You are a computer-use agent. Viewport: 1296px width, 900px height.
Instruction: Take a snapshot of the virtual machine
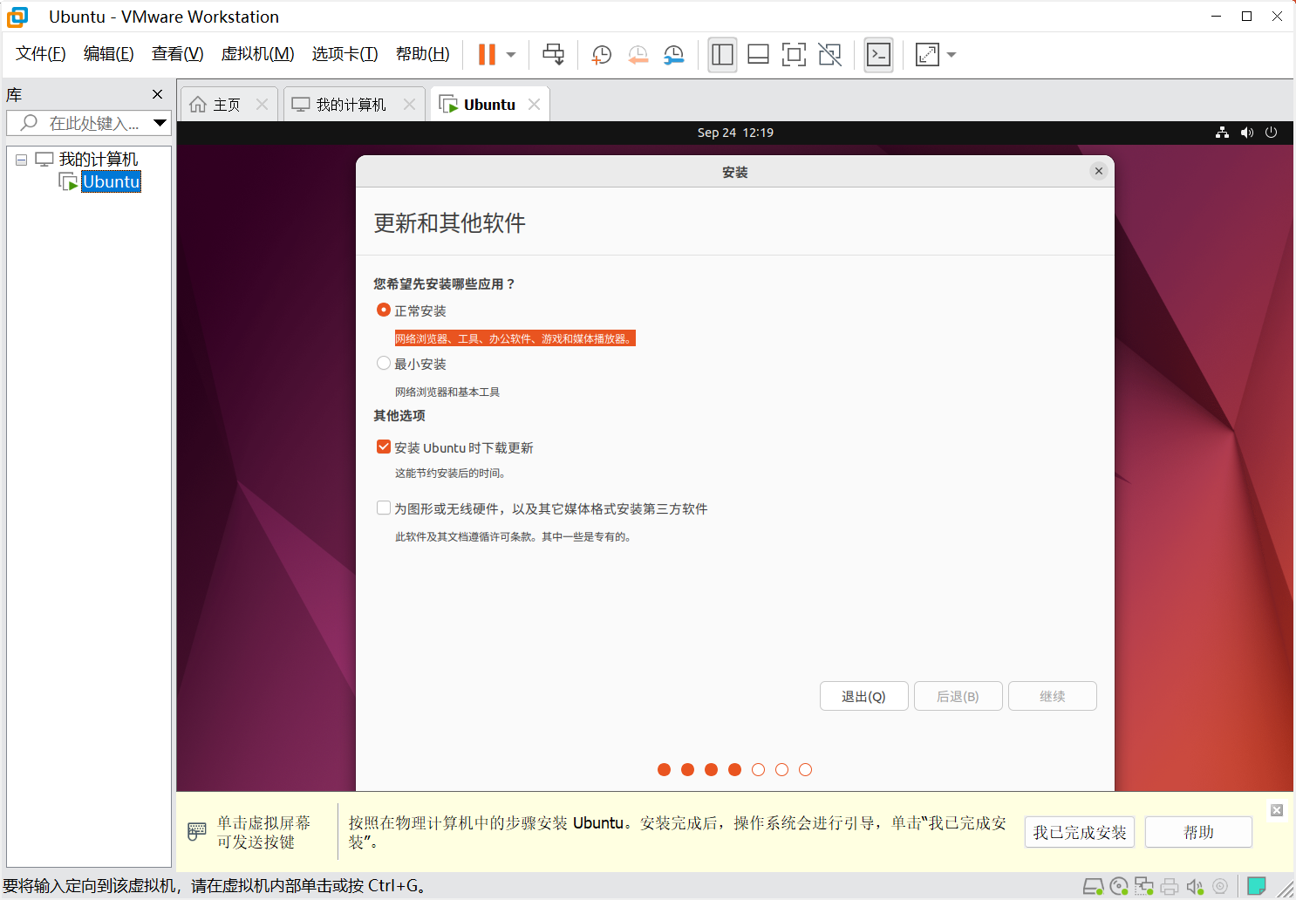[x=602, y=55]
